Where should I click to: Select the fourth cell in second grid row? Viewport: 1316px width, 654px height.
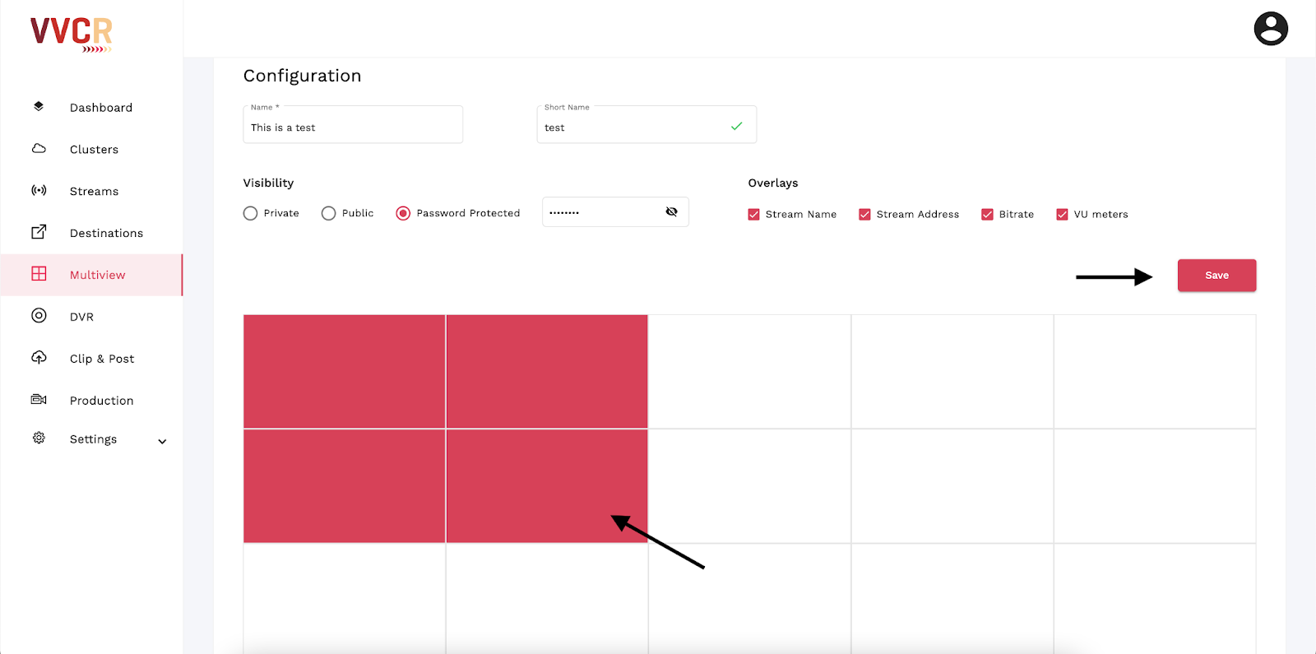point(952,486)
